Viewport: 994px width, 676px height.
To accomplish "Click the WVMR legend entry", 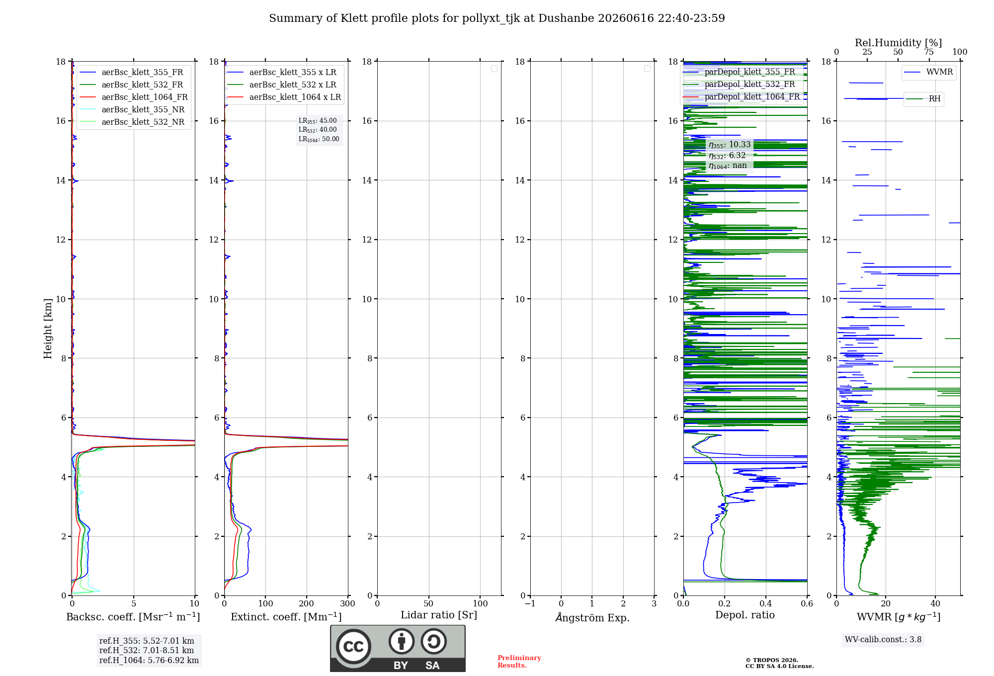I will [x=929, y=73].
